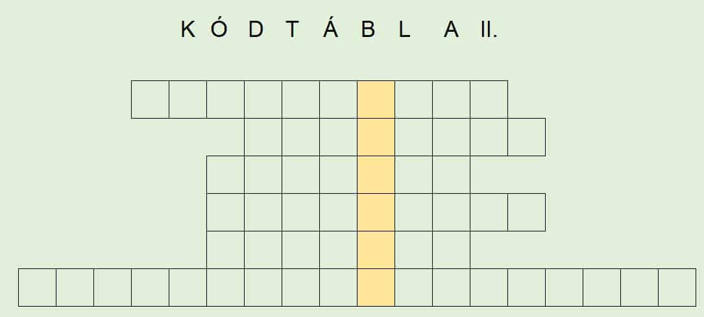Select the leftmost cell of the bottom row
Screen dimensions: 704x317
click(x=37, y=288)
